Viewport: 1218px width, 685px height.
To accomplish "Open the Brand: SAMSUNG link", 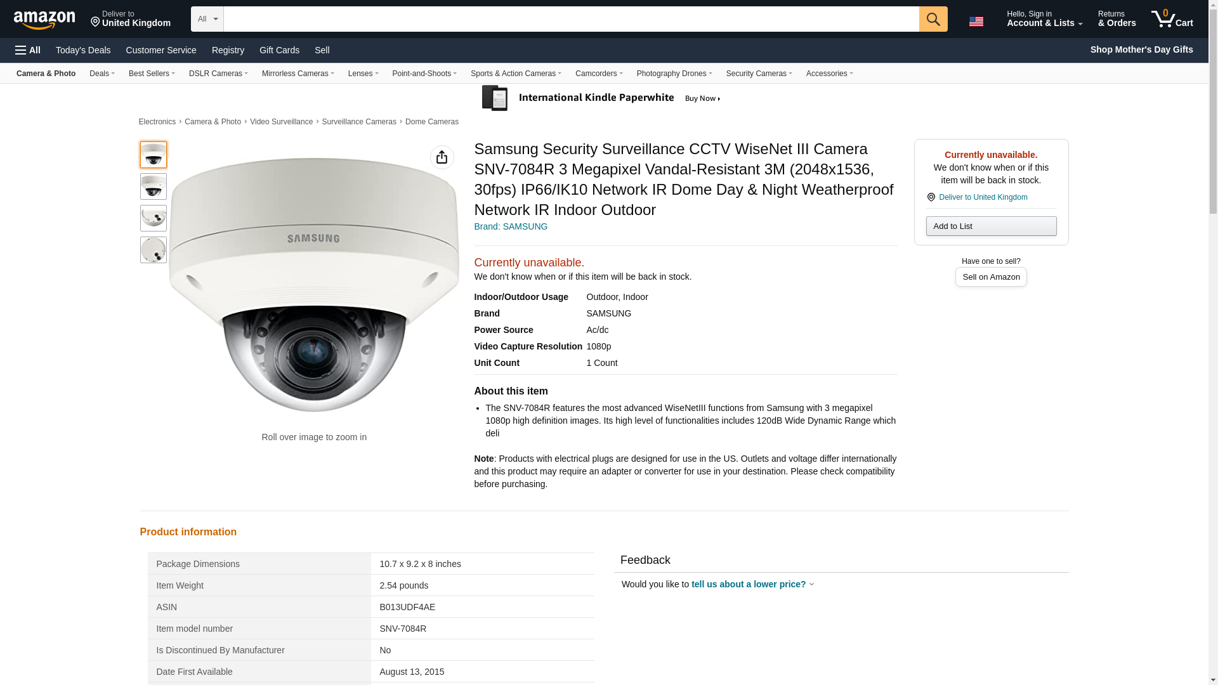I will pos(510,226).
